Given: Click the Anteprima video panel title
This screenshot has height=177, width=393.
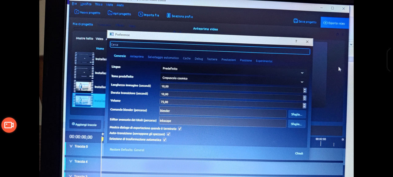Looking at the screenshot, I should click(x=205, y=29).
